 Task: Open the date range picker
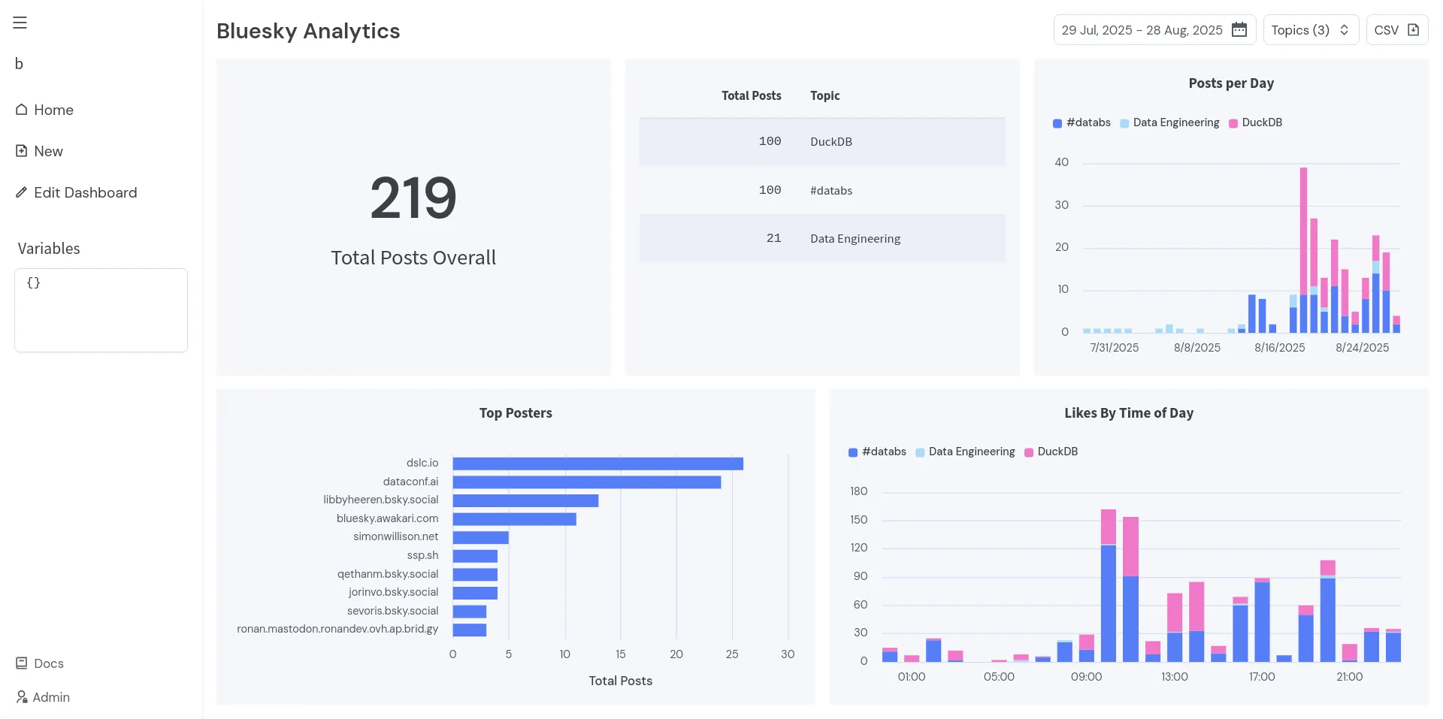tap(1142, 30)
